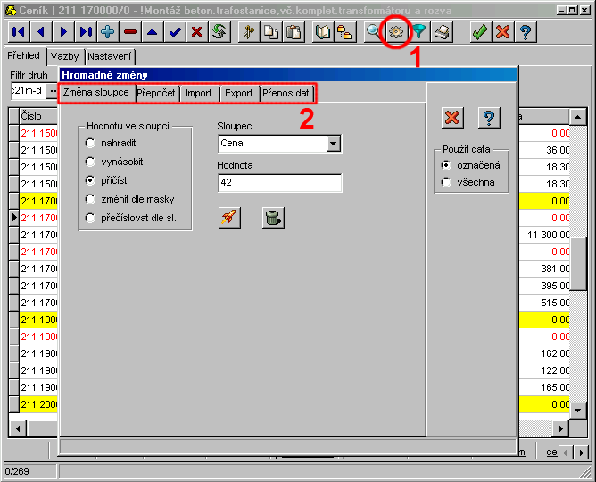Switch to the Vazby tab

(x=64, y=55)
